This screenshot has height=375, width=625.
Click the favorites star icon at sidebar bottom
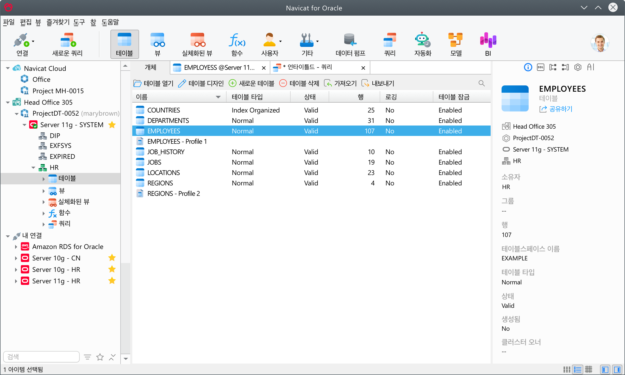[x=100, y=357]
